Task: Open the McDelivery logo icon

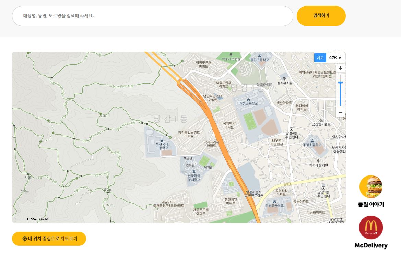Action: click(371, 227)
